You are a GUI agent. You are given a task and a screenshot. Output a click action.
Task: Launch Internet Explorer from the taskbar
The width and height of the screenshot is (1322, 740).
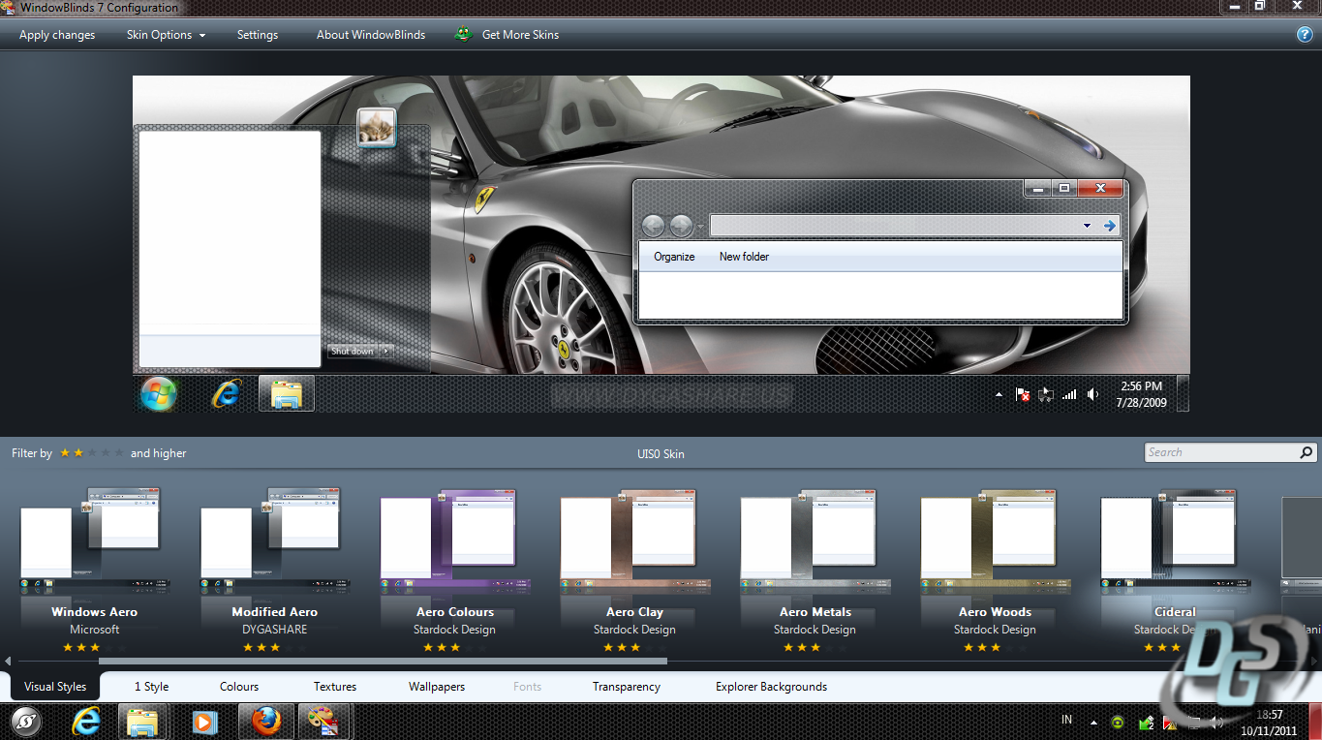[86, 722]
